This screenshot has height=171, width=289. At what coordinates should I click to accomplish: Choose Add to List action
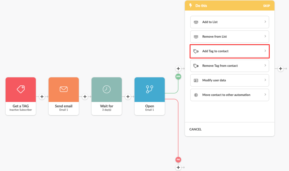pyautogui.click(x=229, y=22)
